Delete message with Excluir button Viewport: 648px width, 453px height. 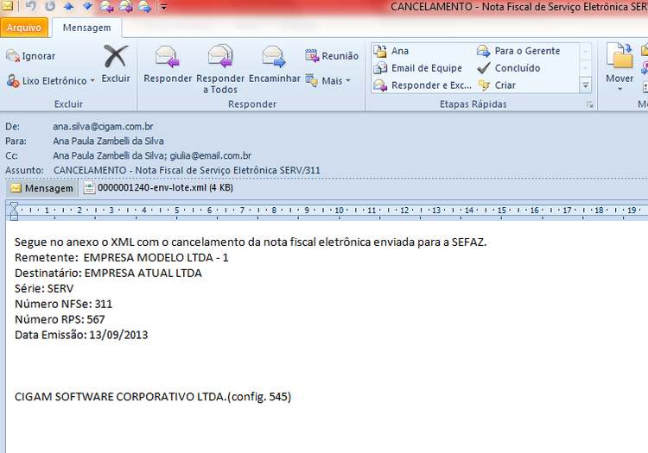click(x=116, y=64)
